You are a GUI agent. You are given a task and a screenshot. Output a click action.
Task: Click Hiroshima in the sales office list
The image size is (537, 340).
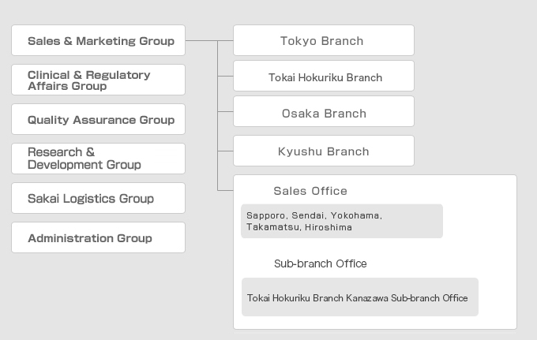[x=328, y=227]
